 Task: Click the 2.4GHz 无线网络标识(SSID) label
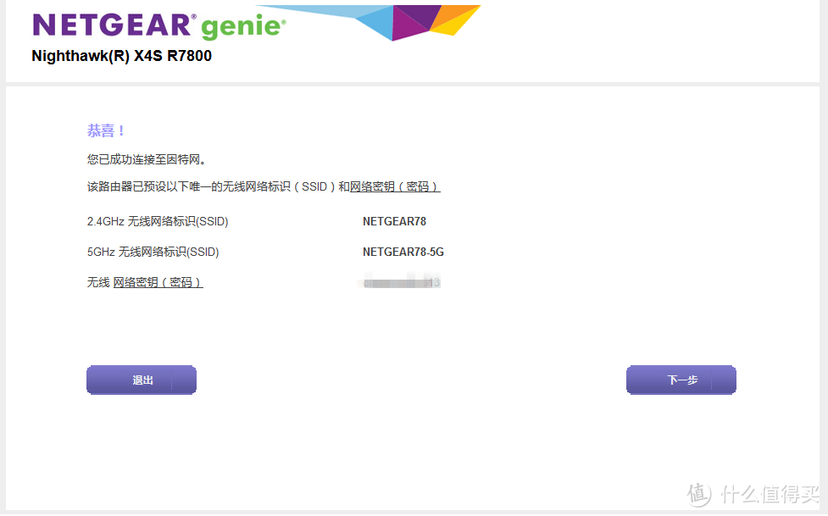[158, 221]
